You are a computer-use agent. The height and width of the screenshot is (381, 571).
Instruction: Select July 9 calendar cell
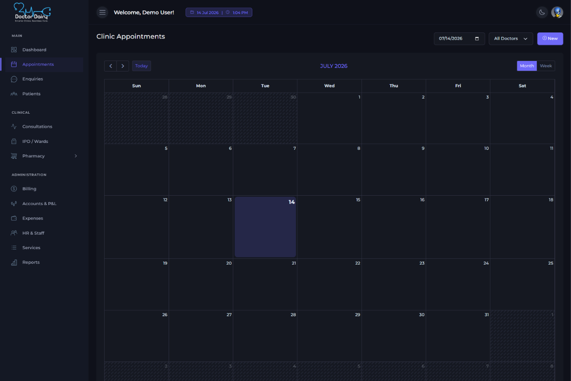[394, 170]
